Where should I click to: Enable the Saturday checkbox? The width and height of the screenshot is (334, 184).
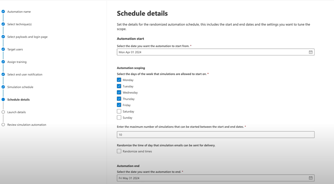[x=119, y=111]
